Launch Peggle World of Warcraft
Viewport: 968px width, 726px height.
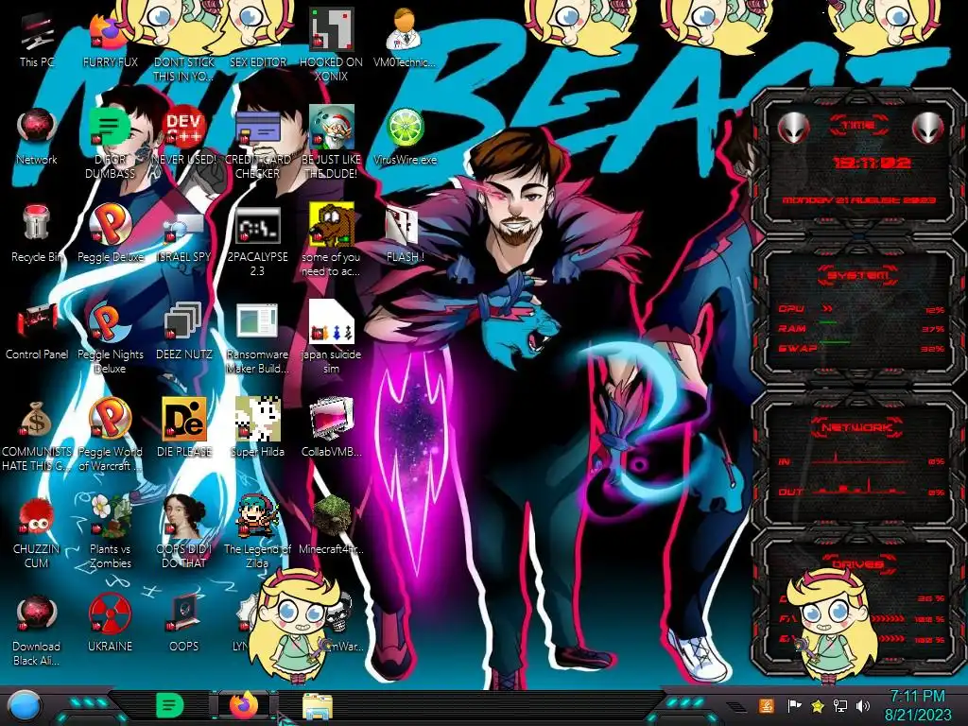110,435
